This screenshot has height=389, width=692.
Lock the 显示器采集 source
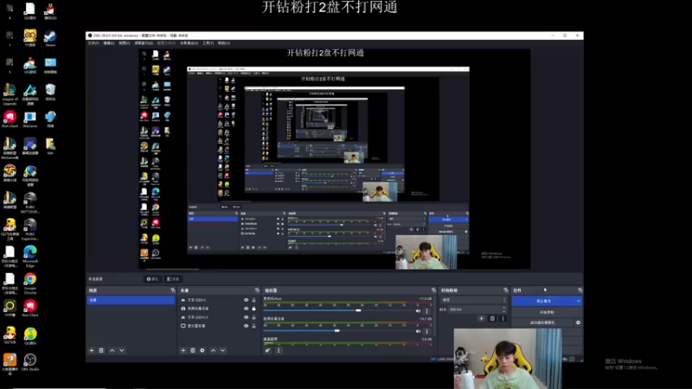pyautogui.click(x=253, y=326)
